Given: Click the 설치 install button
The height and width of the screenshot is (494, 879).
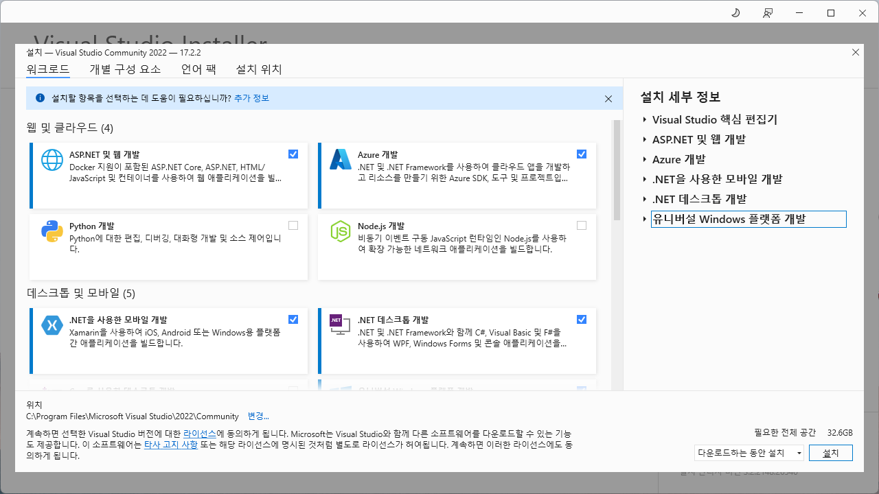Looking at the screenshot, I should [x=831, y=453].
